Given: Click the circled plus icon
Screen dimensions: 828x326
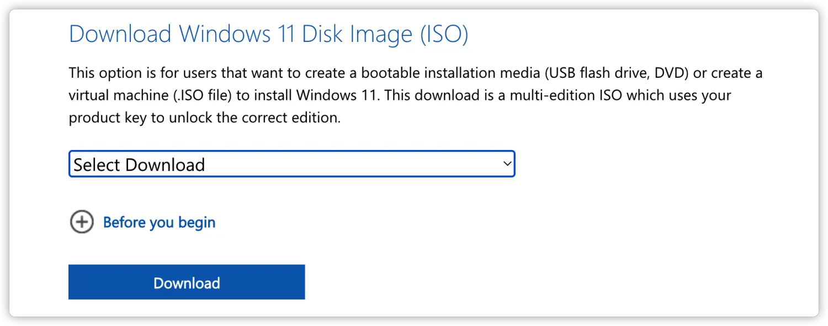Looking at the screenshot, I should pyautogui.click(x=82, y=222).
